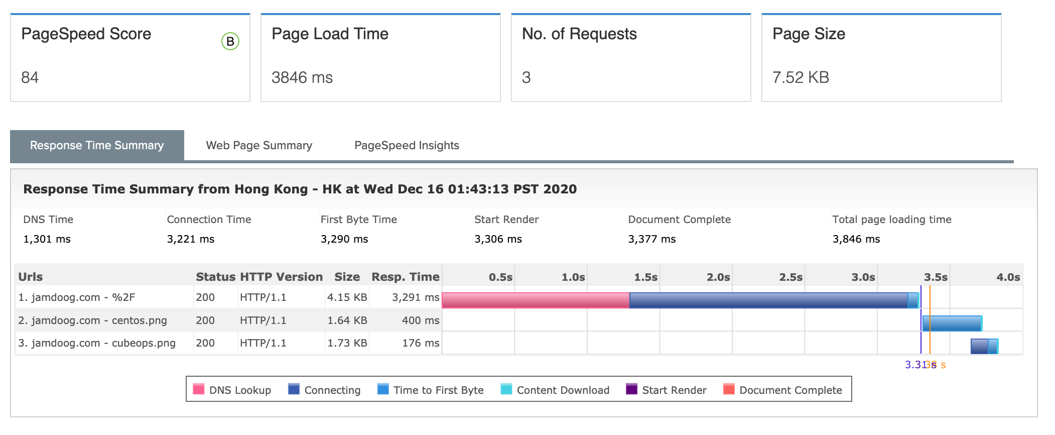Click the Content Download legend swatch

point(506,389)
